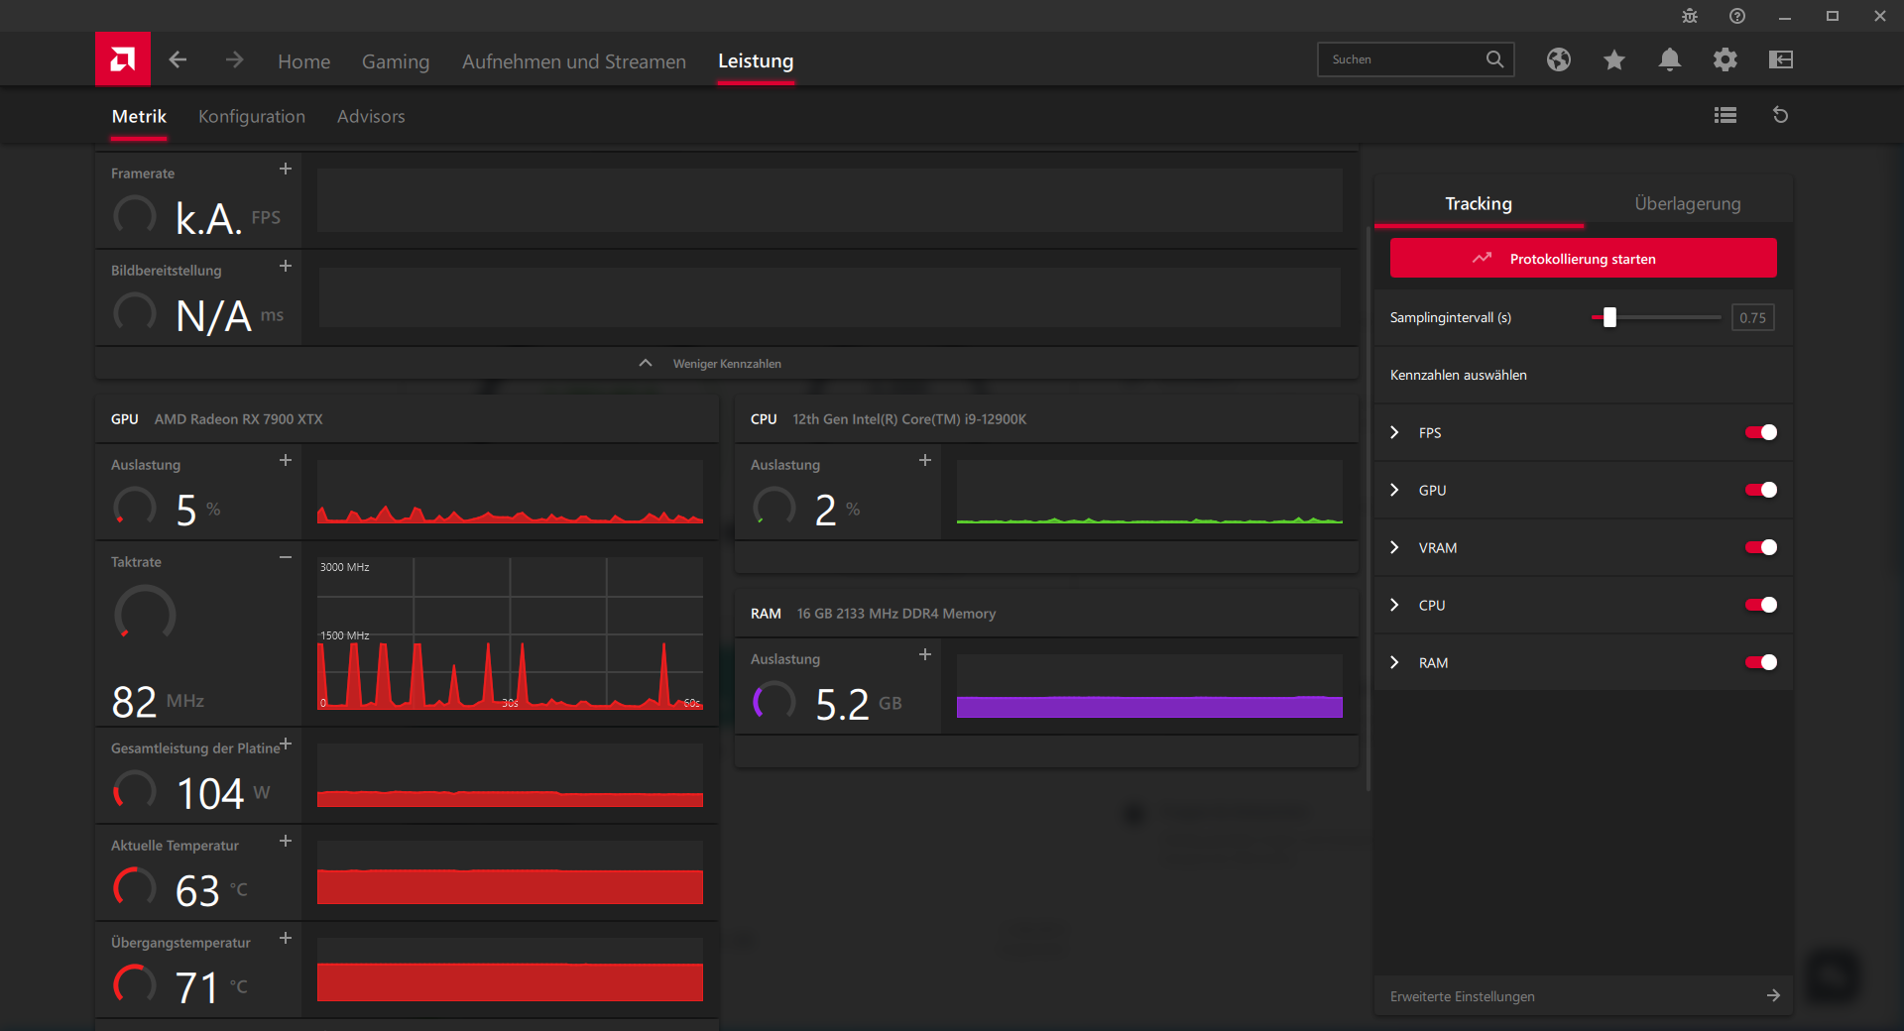This screenshot has width=1904, height=1031.
Task: Disable VRAM tracking toggle
Action: (x=1761, y=547)
